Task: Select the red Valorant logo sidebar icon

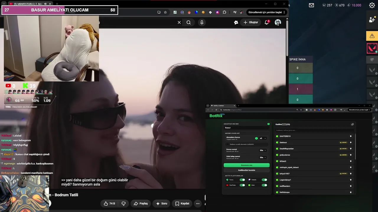Action: click(372, 48)
